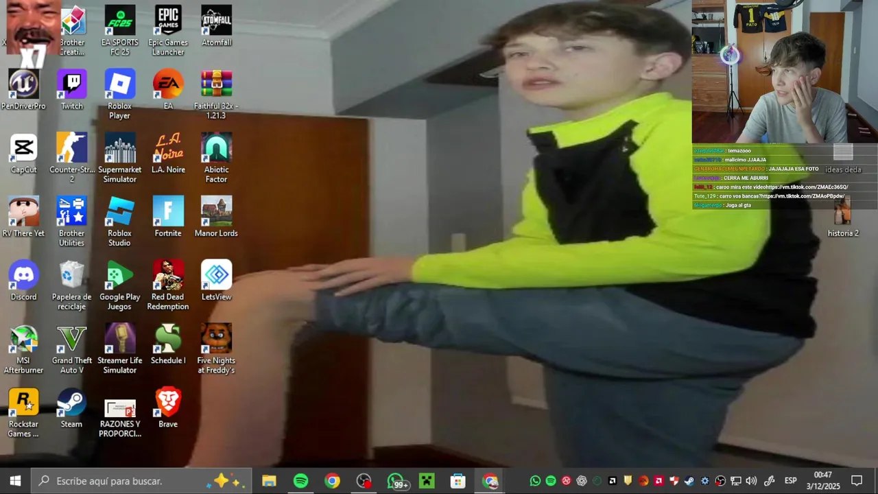
Task: Switch to OBS Studio on the taskbar
Action: 364,481
